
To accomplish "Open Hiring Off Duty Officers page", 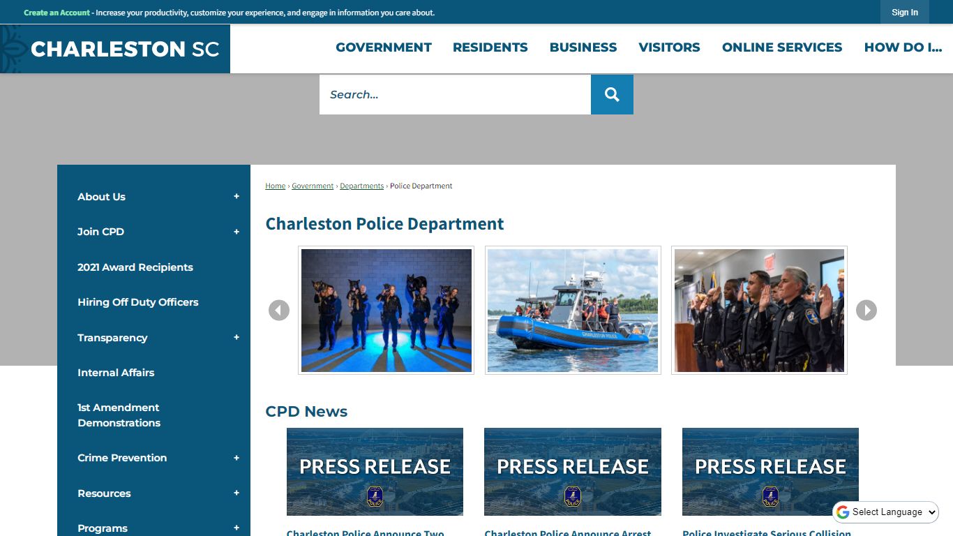I will click(138, 302).
